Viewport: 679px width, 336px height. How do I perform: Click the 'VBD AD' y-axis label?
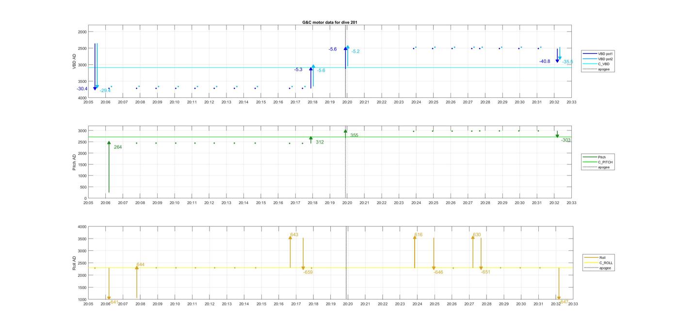point(75,62)
